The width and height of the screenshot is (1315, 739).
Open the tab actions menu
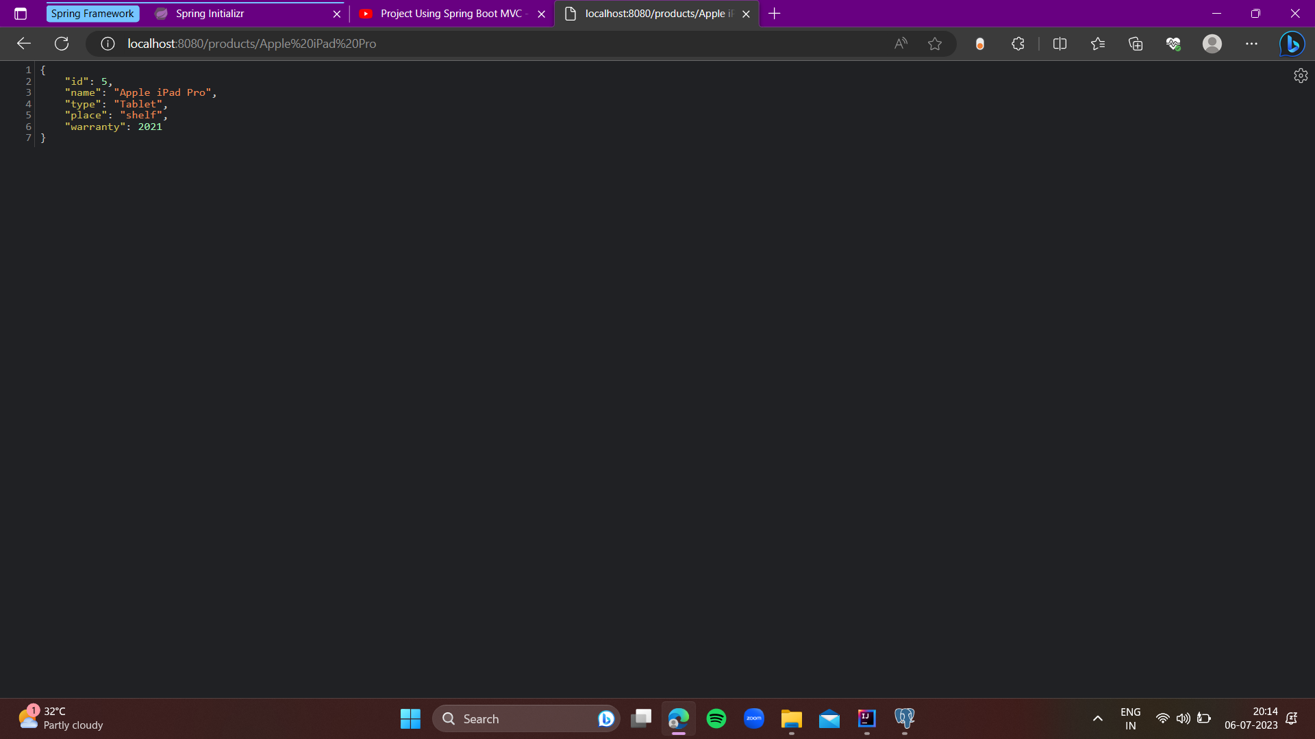pyautogui.click(x=21, y=13)
